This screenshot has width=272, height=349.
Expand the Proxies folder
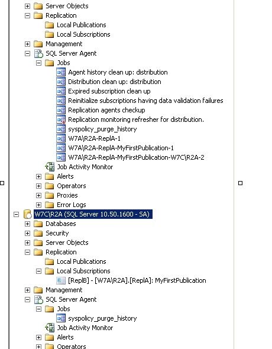pyautogui.click(x=38, y=195)
